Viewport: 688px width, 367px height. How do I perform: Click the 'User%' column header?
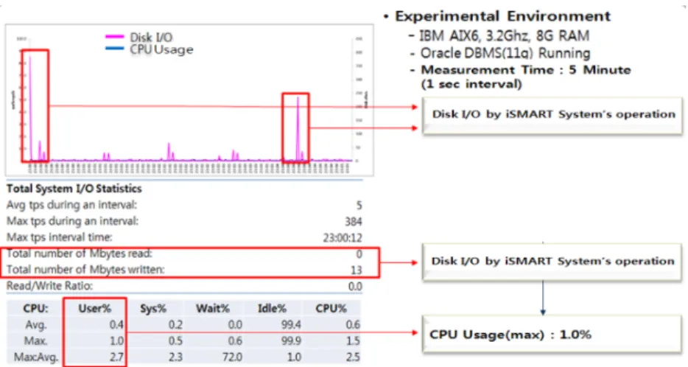[95, 309]
